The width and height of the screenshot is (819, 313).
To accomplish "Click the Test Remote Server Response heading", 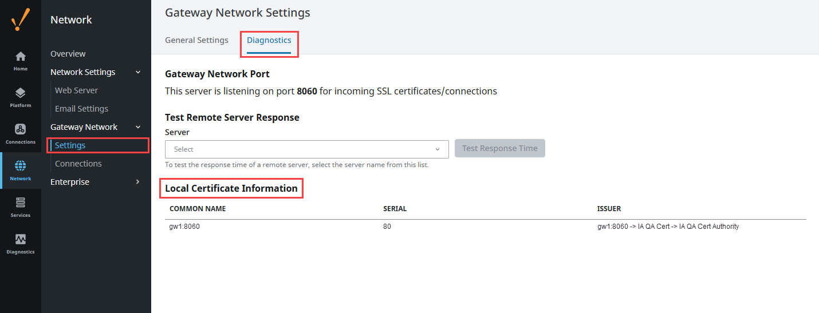I will [x=232, y=117].
